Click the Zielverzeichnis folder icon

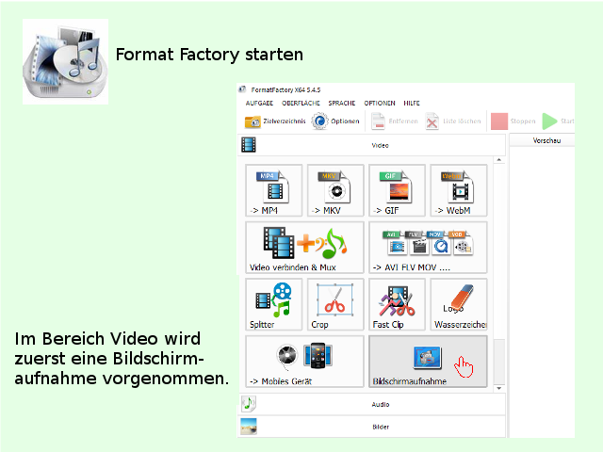click(x=253, y=121)
